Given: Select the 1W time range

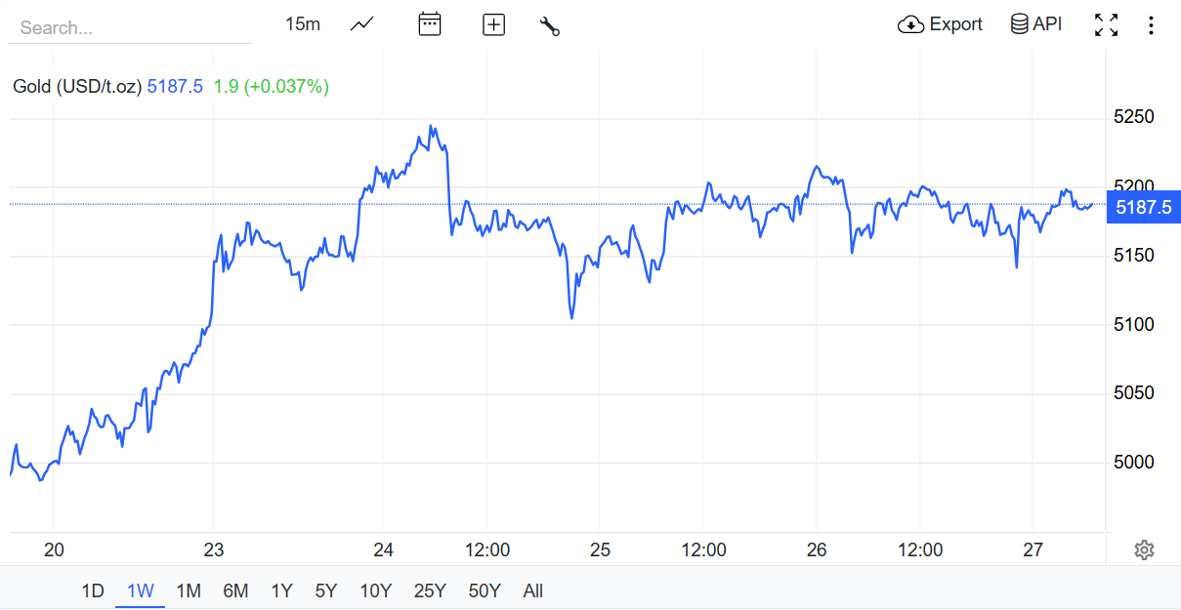Looking at the screenshot, I should (141, 590).
